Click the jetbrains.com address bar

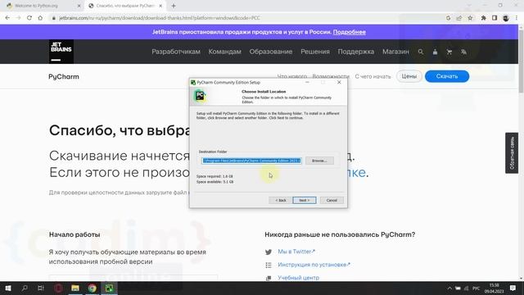click(x=247, y=18)
